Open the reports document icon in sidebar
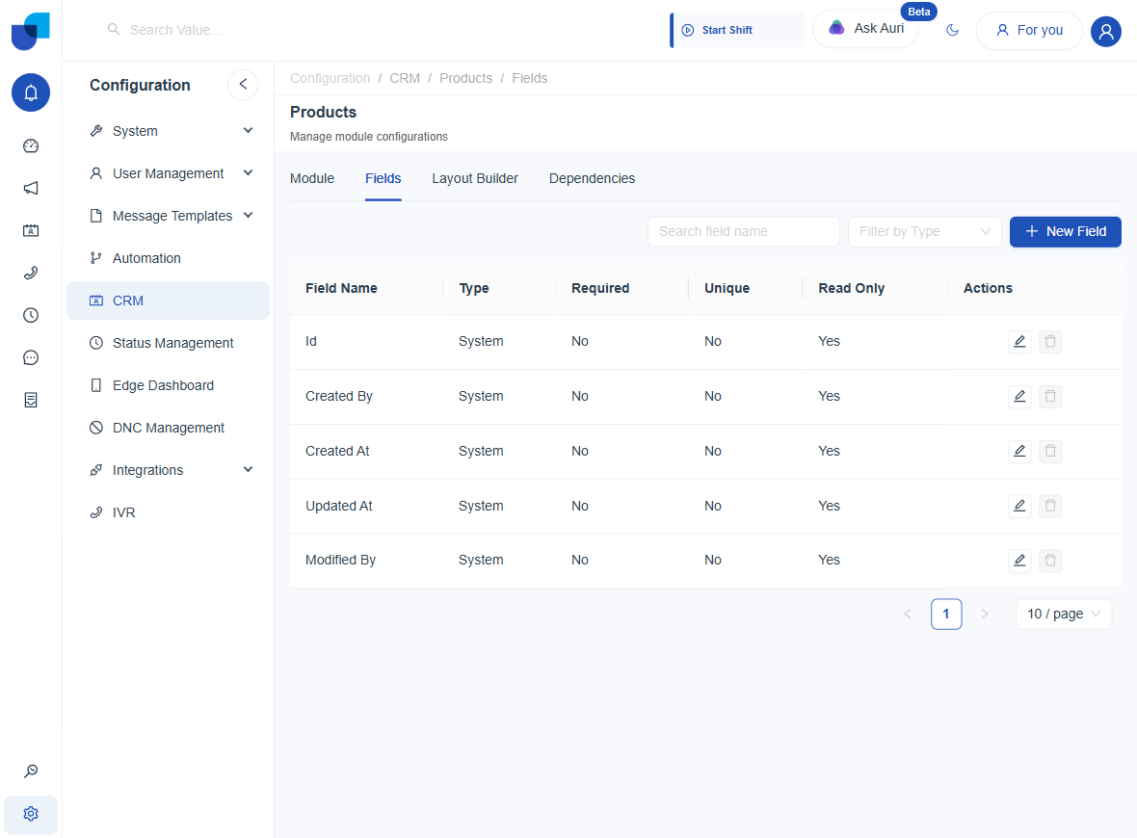This screenshot has width=1137, height=838. pos(31,400)
